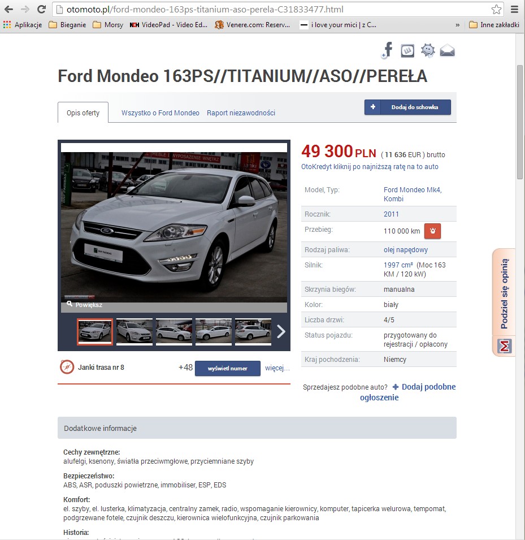525x540 pixels.
Task: Switch to Wszystko o Ford Mondeo tab
Action: coord(160,113)
